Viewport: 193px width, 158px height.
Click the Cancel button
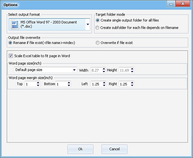click(114, 149)
